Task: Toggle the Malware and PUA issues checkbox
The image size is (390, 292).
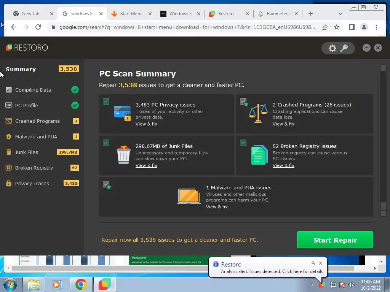Action: tap(106, 184)
